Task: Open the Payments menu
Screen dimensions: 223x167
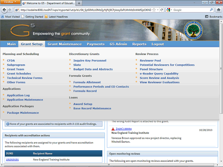Action: coord(95,44)
